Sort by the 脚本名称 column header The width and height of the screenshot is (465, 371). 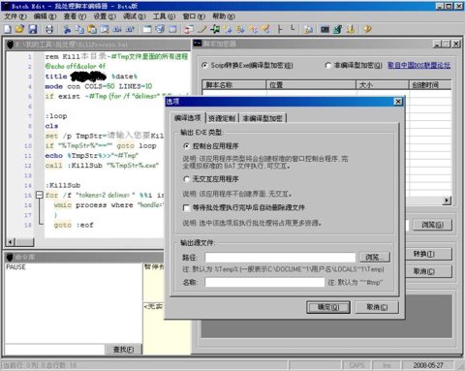click(x=234, y=85)
